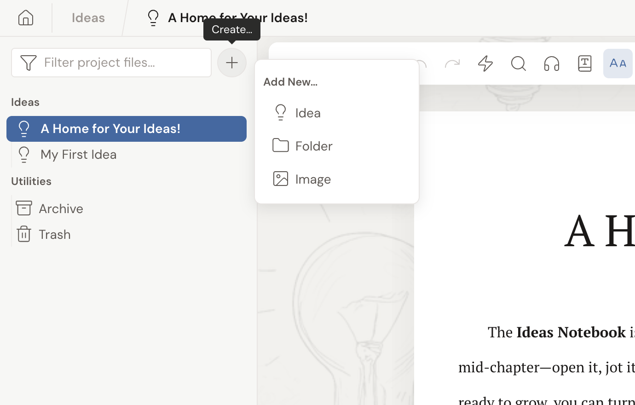Add a new Image from the menu
This screenshot has height=405, width=635.
[x=337, y=179]
